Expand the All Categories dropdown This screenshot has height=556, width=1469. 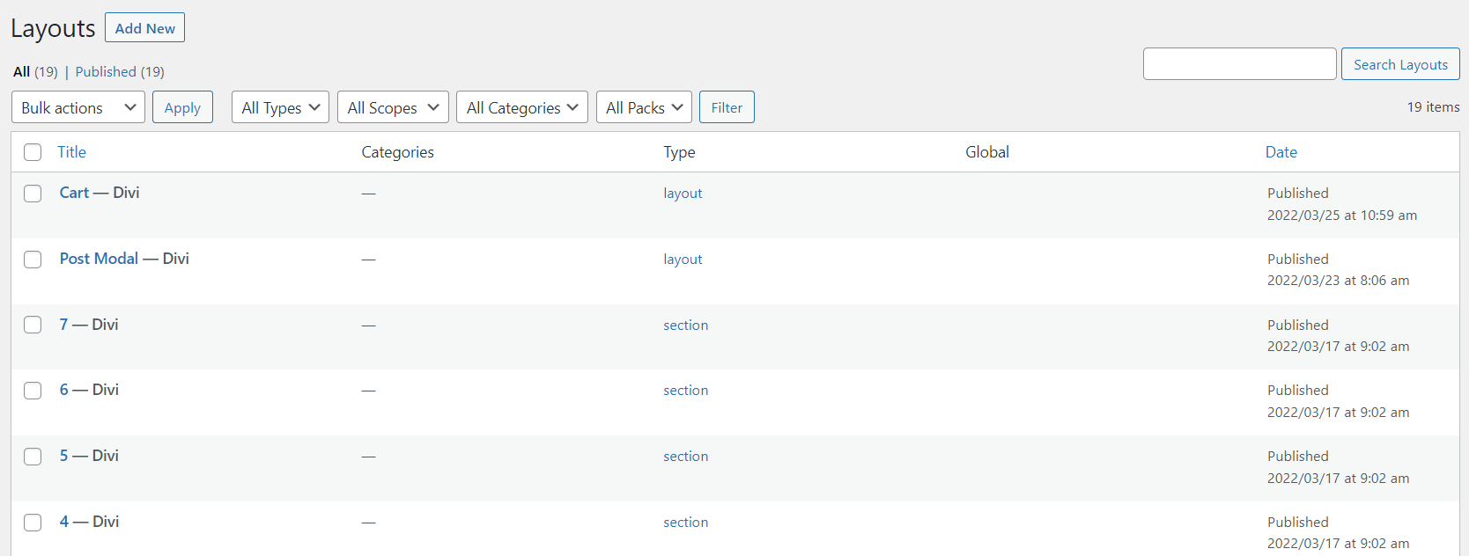tap(521, 107)
